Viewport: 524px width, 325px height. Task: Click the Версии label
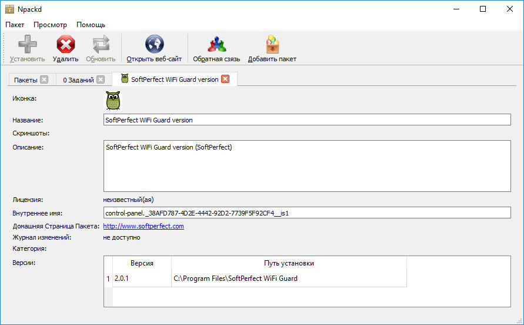tap(24, 263)
